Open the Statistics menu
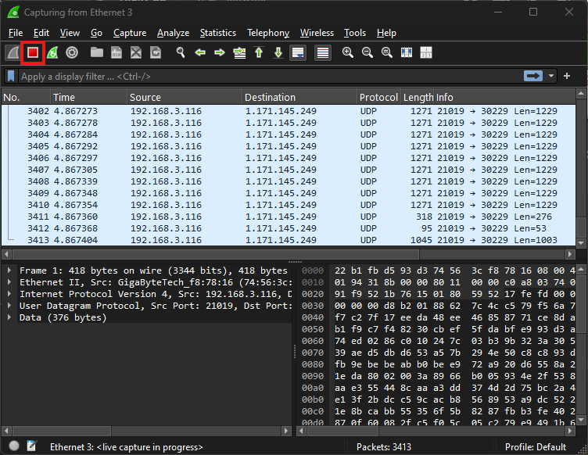This screenshot has height=455, width=588. (218, 33)
